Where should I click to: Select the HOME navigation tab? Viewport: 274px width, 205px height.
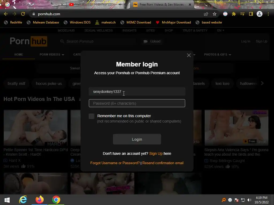tap(19, 54)
